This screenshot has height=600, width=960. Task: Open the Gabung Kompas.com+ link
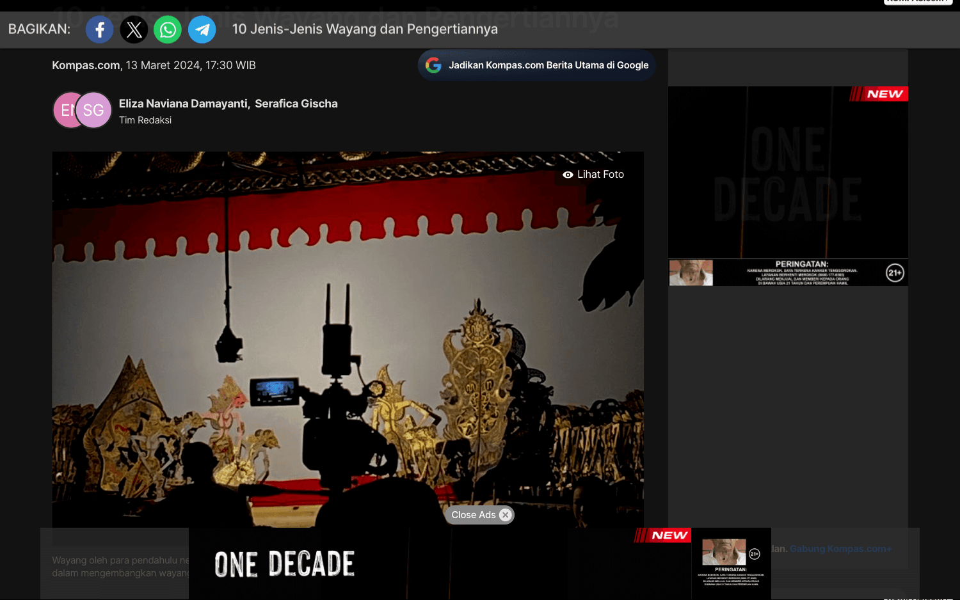pos(840,549)
